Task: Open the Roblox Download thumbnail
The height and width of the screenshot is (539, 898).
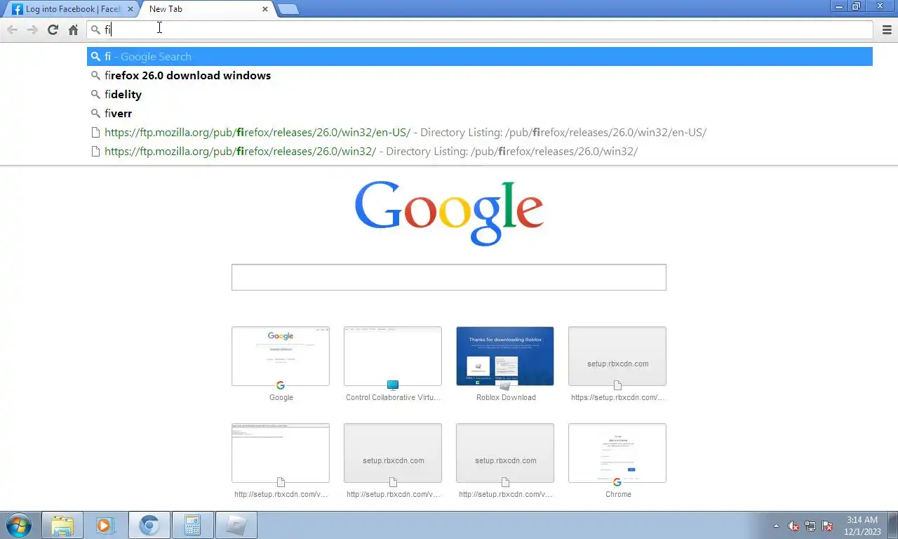Action: click(505, 356)
